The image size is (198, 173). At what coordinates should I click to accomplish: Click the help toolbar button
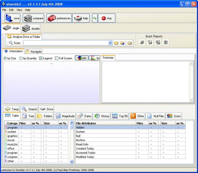click(x=81, y=18)
